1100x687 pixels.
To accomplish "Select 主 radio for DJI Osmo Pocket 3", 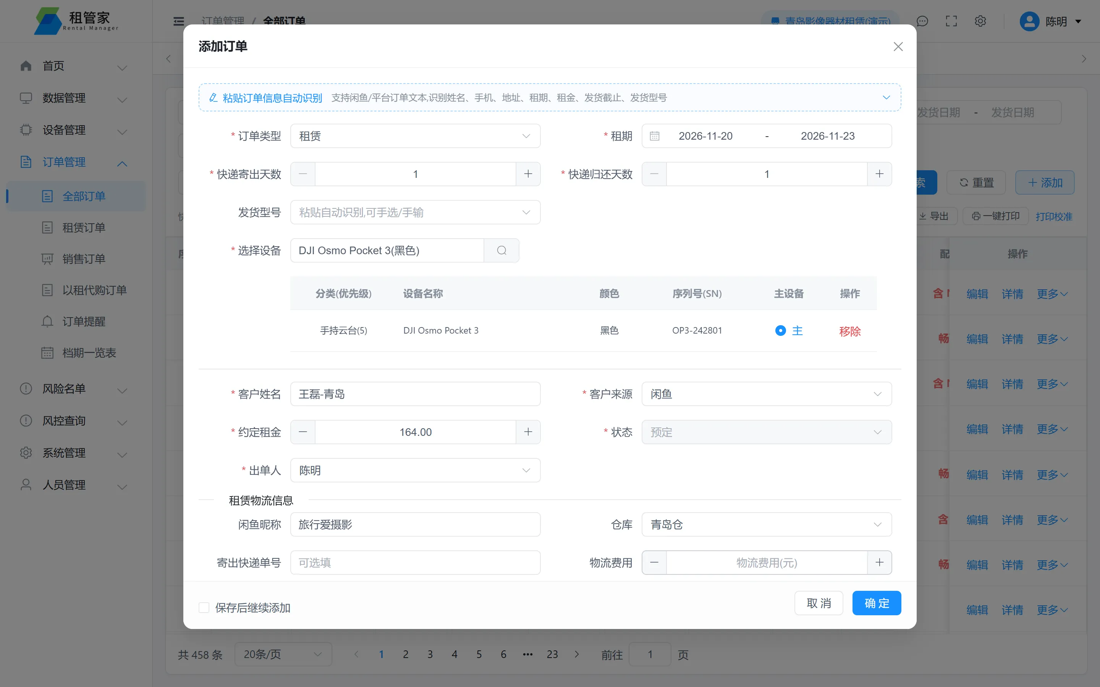I will 780,330.
